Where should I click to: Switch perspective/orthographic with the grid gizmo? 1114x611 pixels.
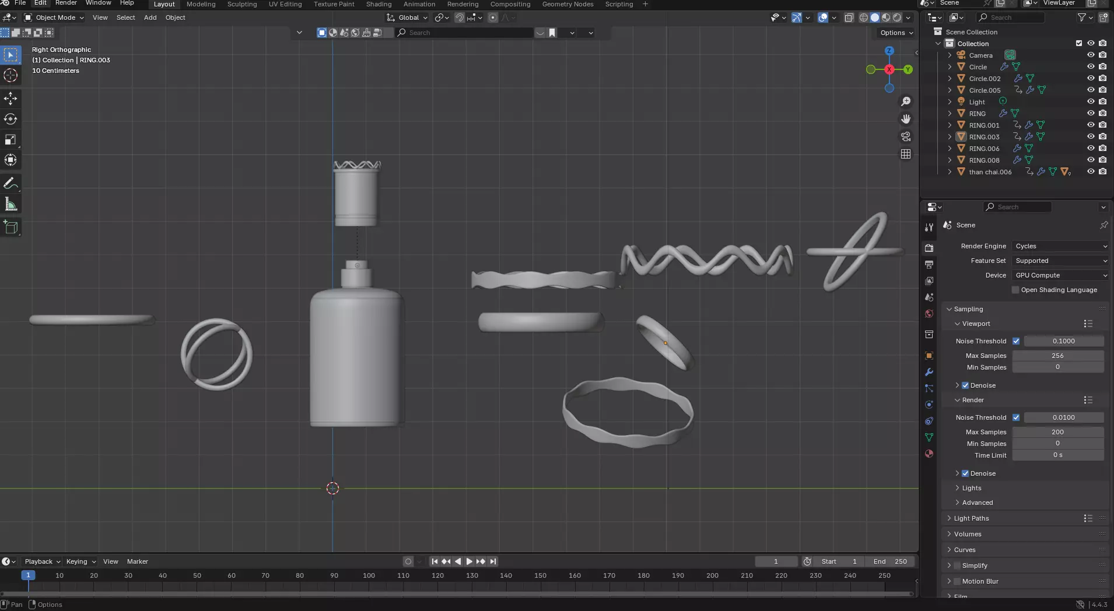(x=906, y=154)
